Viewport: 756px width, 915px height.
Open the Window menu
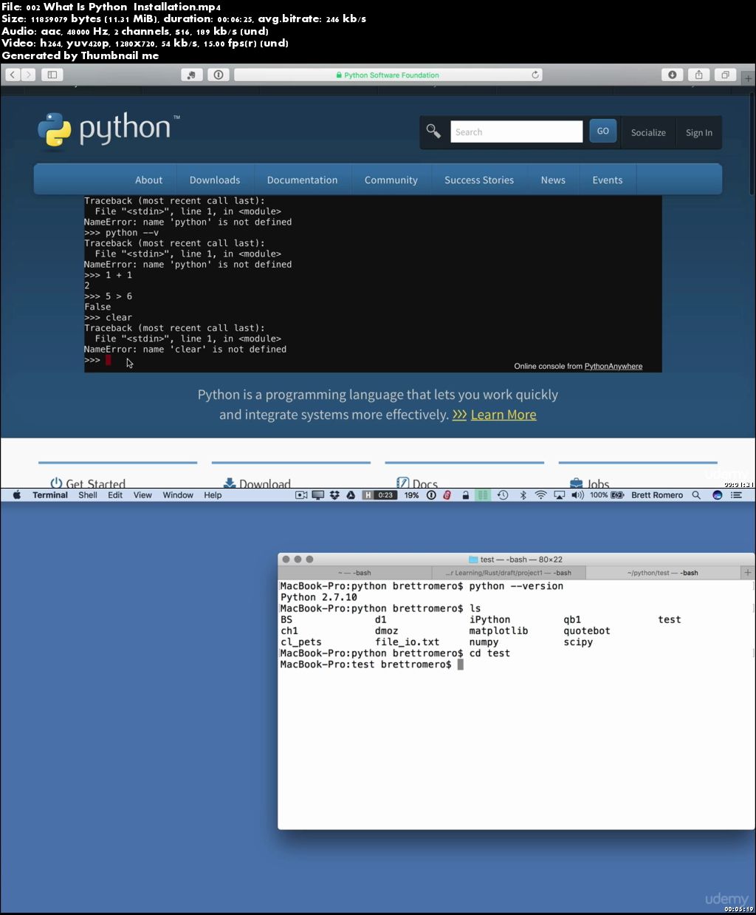click(x=178, y=495)
